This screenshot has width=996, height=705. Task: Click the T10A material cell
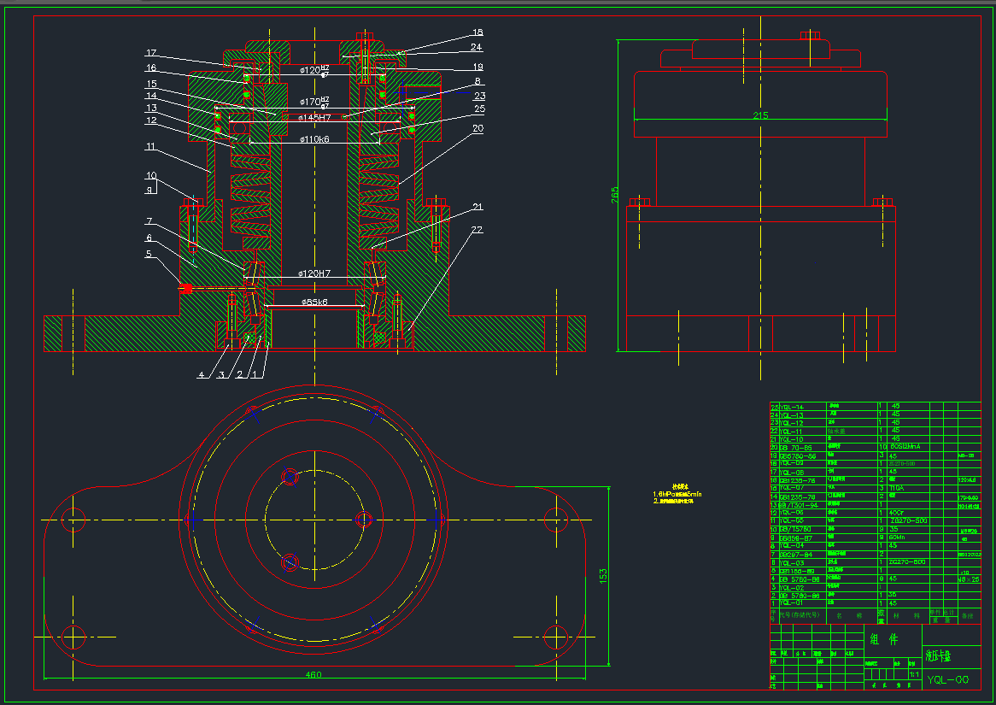(x=896, y=488)
